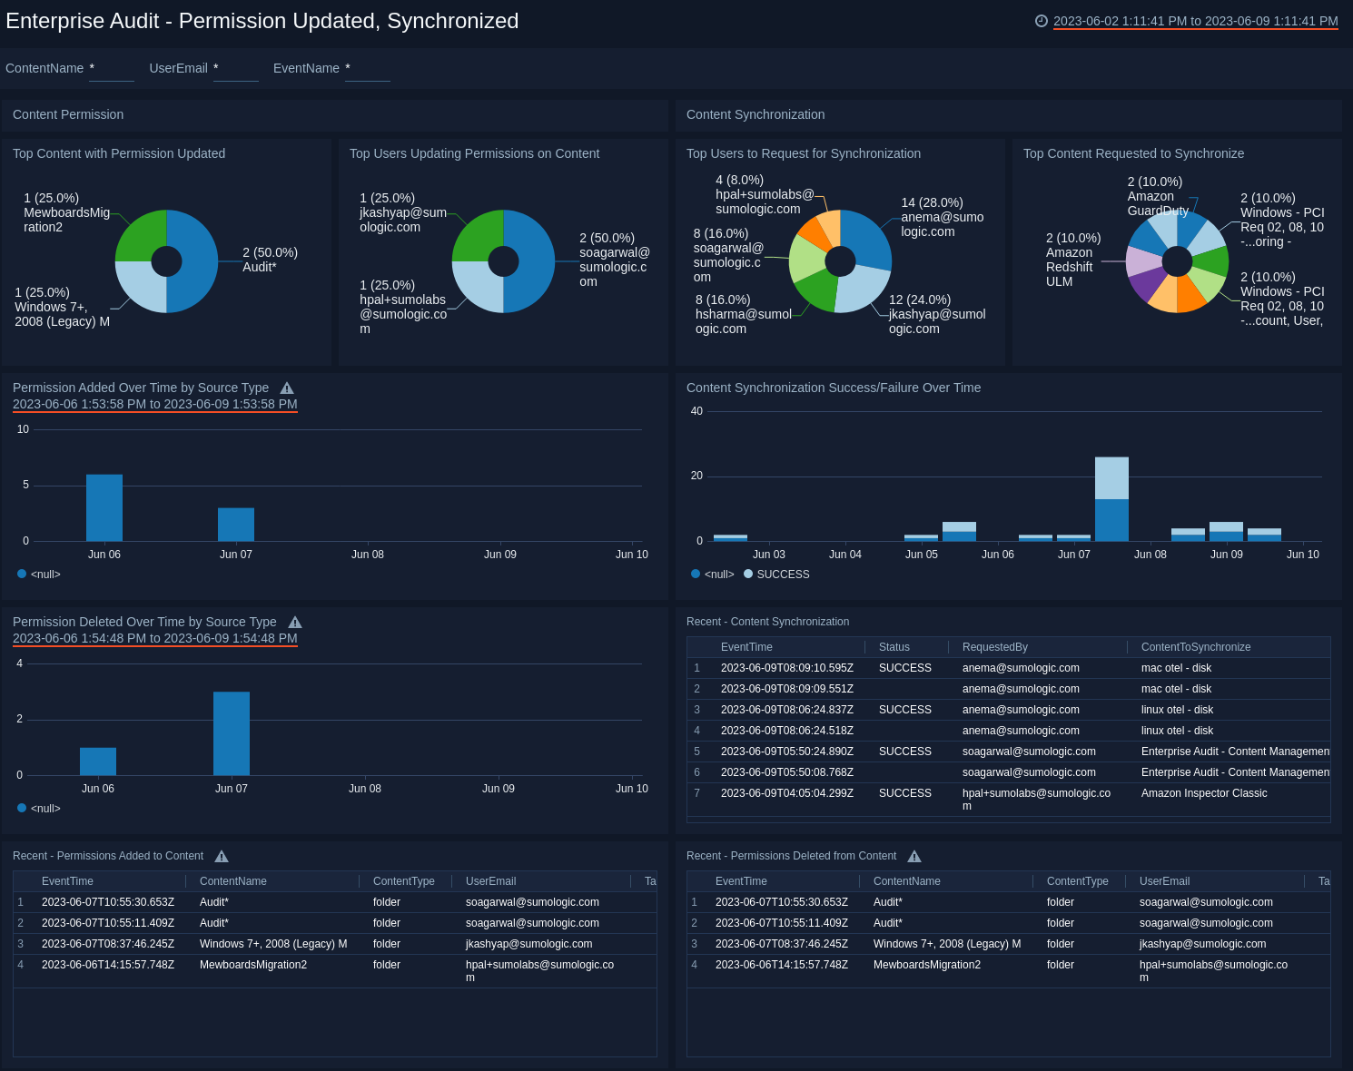
Task: Toggle null legend in Permission Deleted chart
Action: point(38,809)
